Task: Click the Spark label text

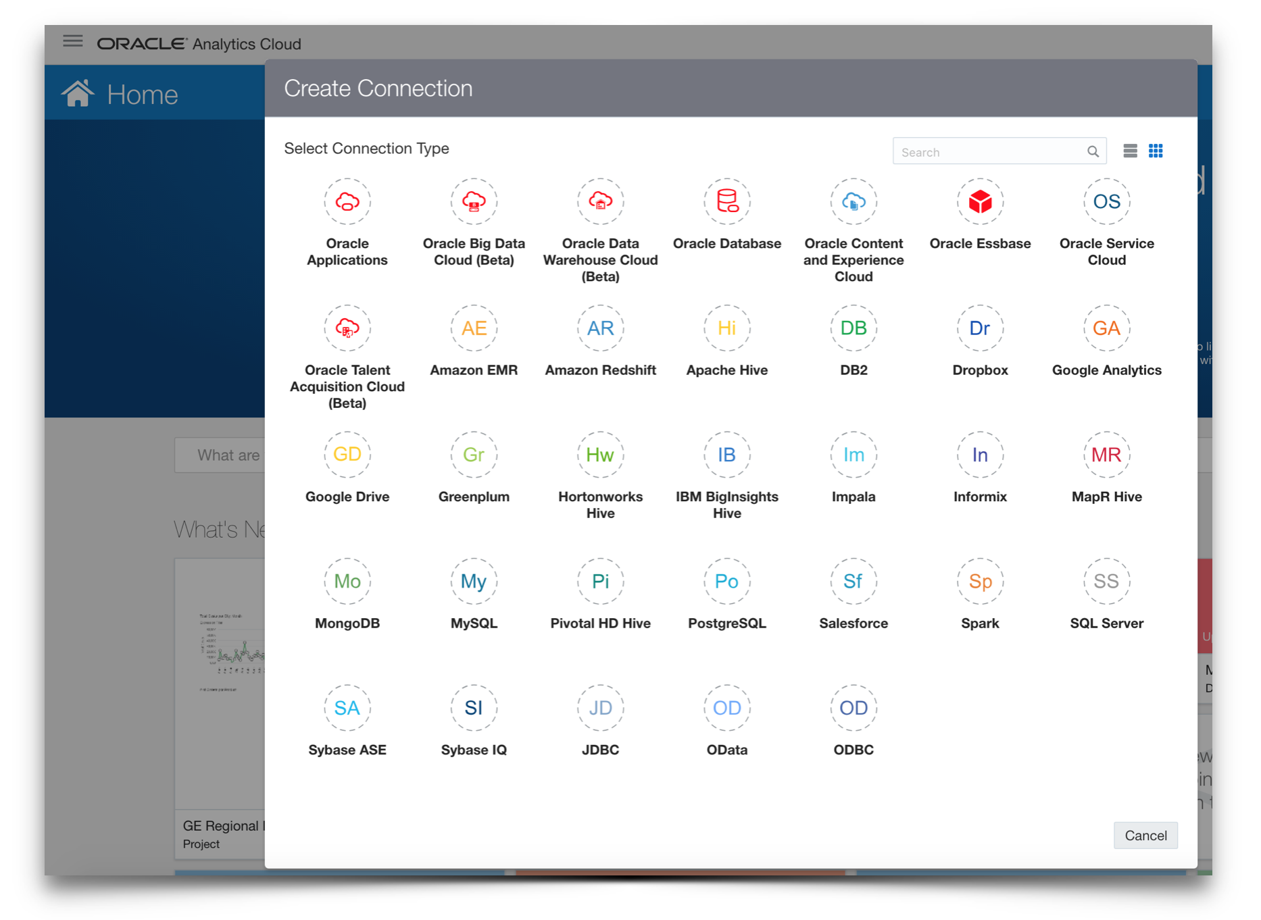Action: pyautogui.click(x=980, y=624)
